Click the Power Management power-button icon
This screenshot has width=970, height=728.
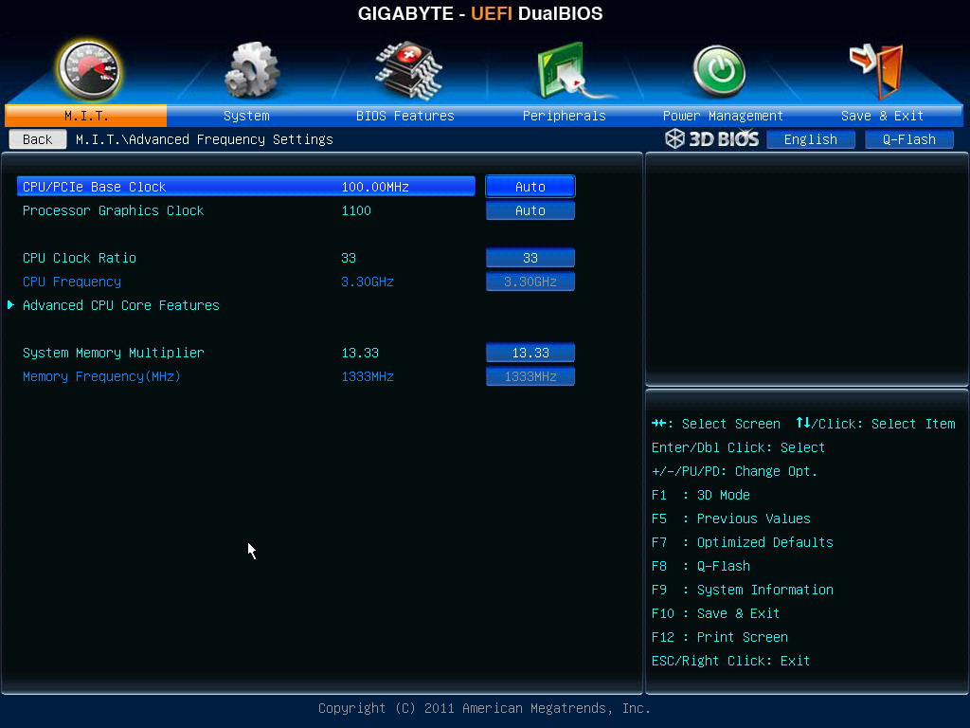pos(719,71)
